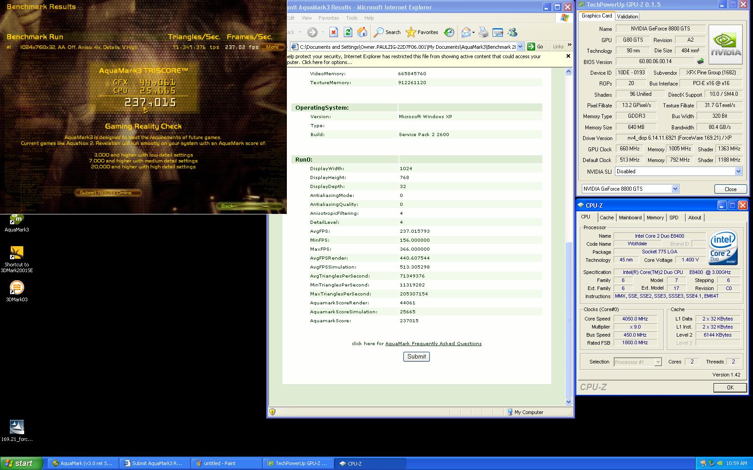Image resolution: width=753 pixels, height=470 pixels.
Task: Select the Graphics Card tab in GPU-Z
Action: coord(597,16)
